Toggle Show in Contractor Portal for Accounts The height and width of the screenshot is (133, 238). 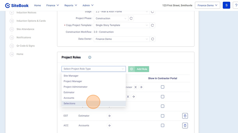(163, 126)
